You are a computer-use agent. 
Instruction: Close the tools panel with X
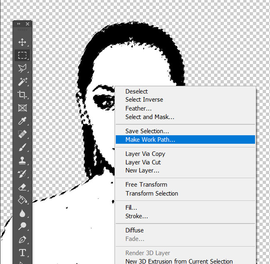click(27, 24)
